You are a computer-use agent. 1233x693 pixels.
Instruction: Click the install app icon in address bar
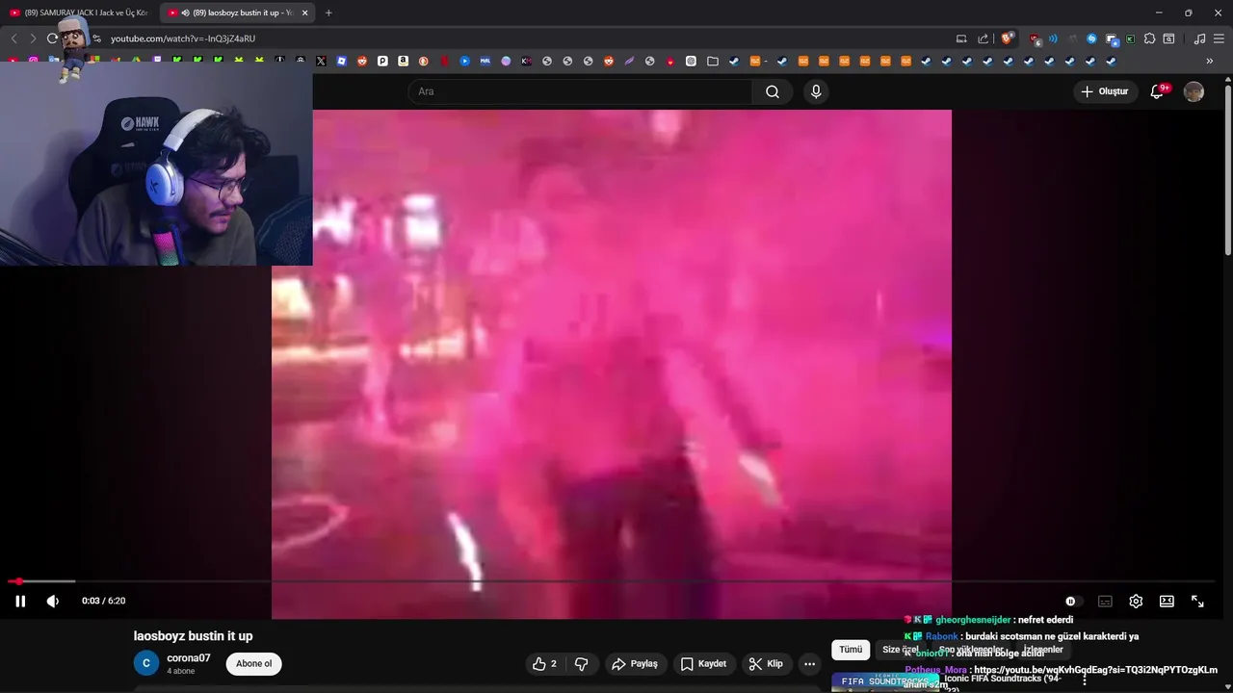[x=961, y=38]
